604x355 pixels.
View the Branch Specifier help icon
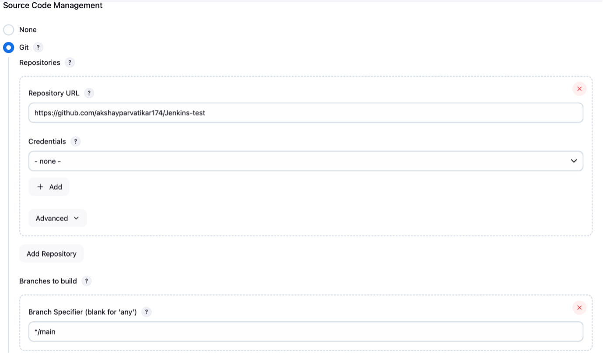147,312
